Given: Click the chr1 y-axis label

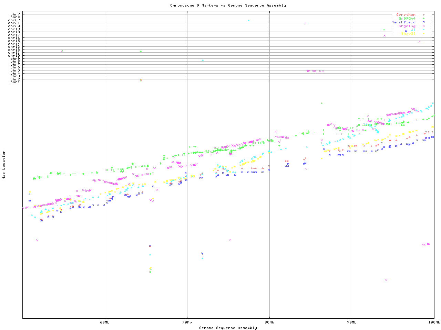Looking at the screenshot, I should coord(15,82).
